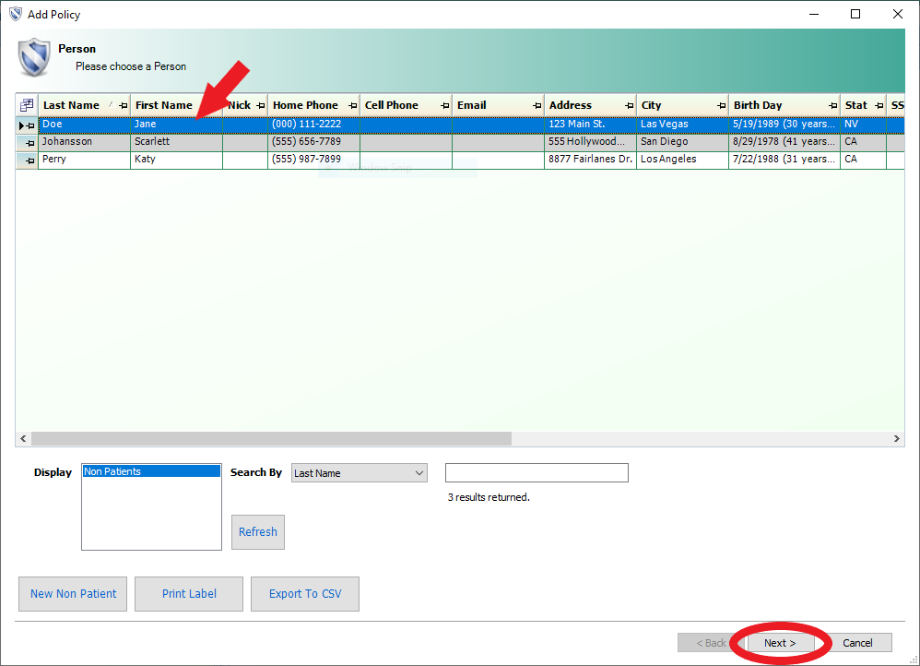Sort by First Name column header
The width and height of the screenshot is (920, 666).
[x=164, y=105]
